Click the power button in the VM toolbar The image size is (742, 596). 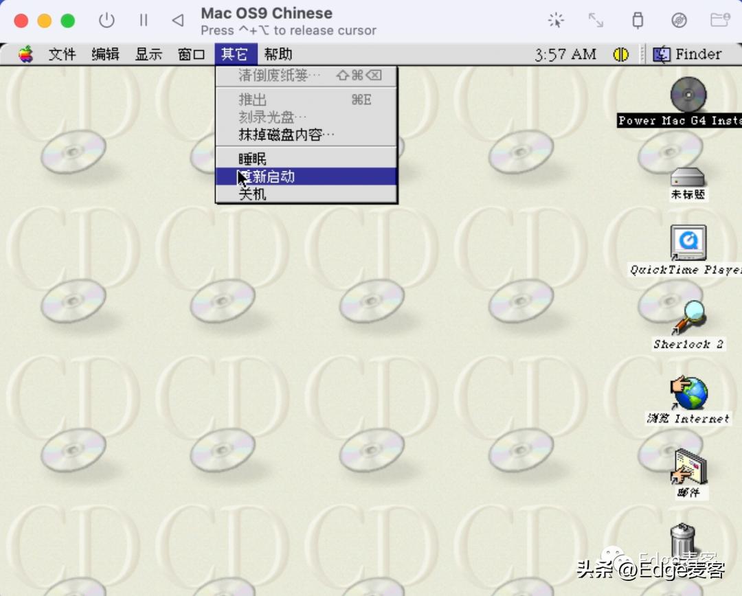tap(106, 21)
